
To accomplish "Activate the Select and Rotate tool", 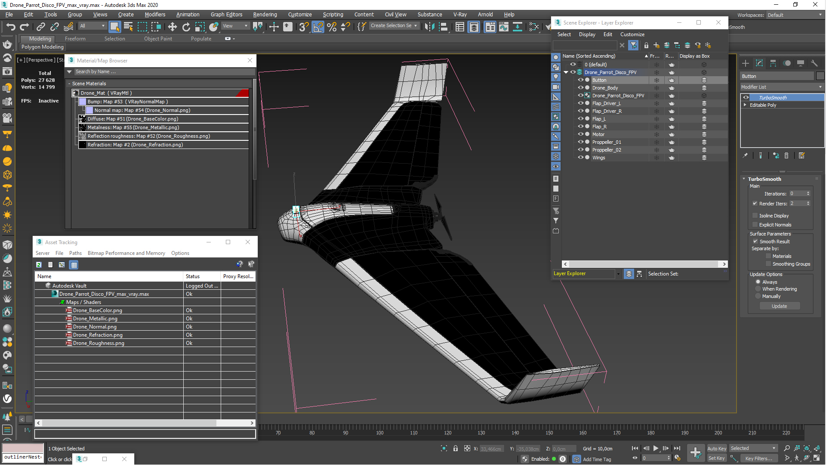I will click(x=186, y=27).
